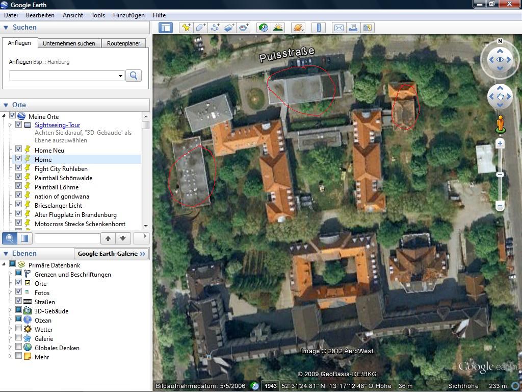The image size is (522, 392).
Task: Switch between Earth, Sky and planets icon
Action: 298,28
